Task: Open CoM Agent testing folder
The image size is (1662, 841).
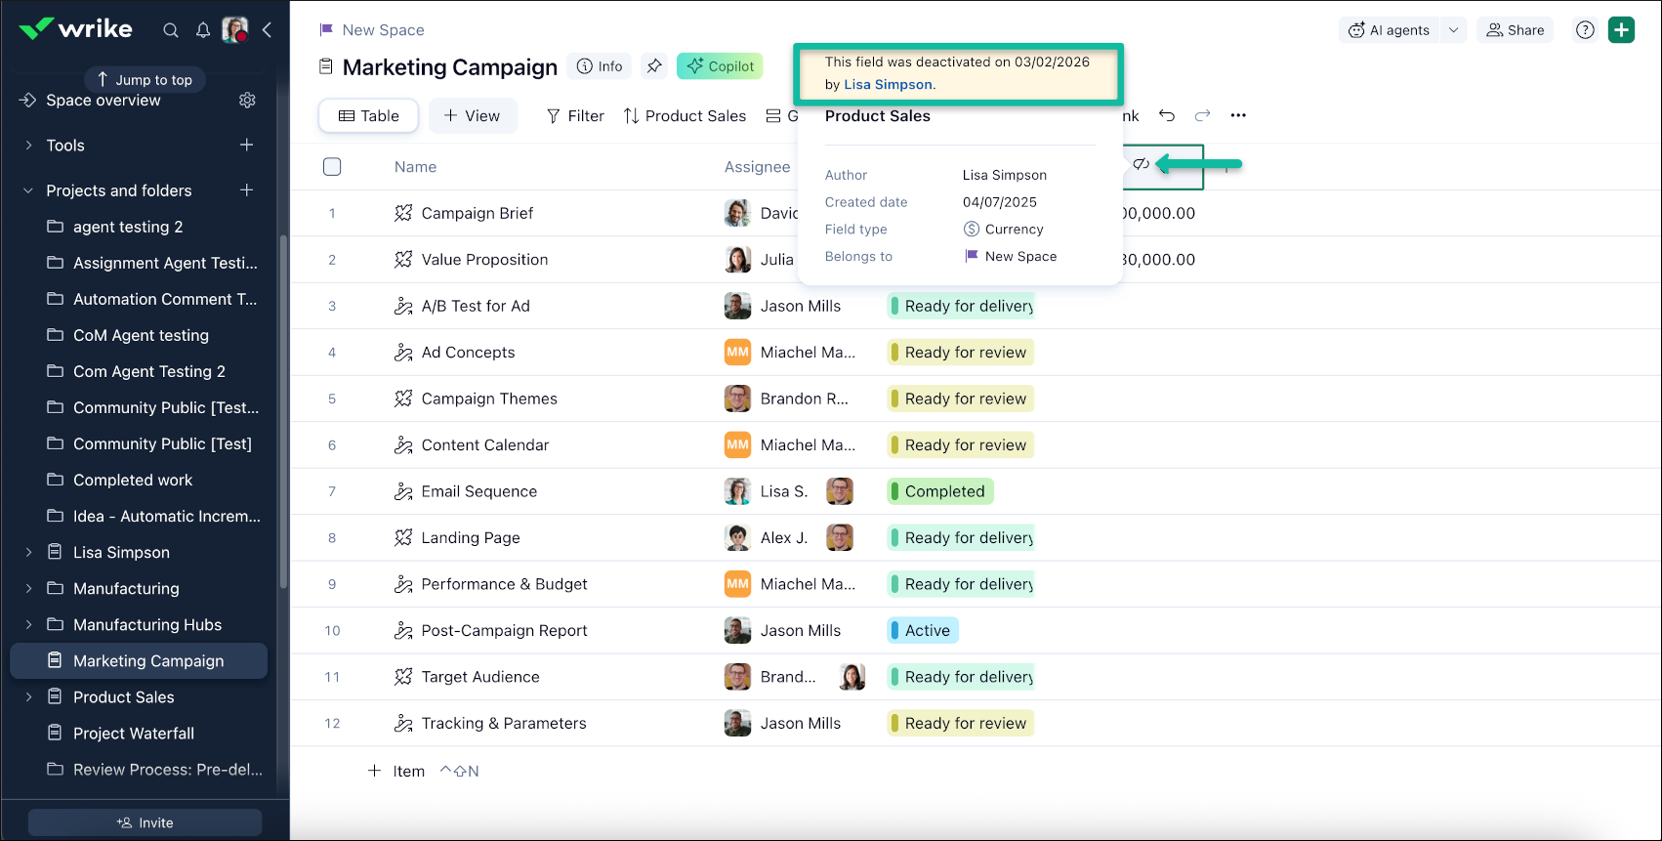Action: click(x=139, y=335)
